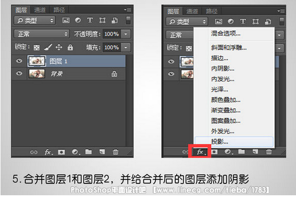Click smart object filter icon in left panel
Image resolution: width=296 pixels, height=199 pixels.
(114, 20)
